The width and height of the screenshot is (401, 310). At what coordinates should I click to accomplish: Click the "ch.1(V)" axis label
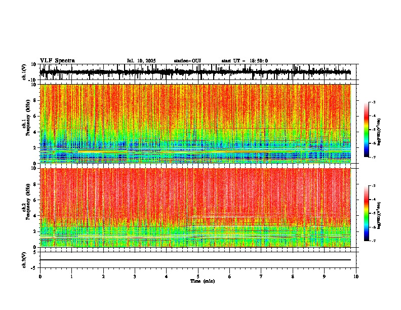tap(24, 72)
